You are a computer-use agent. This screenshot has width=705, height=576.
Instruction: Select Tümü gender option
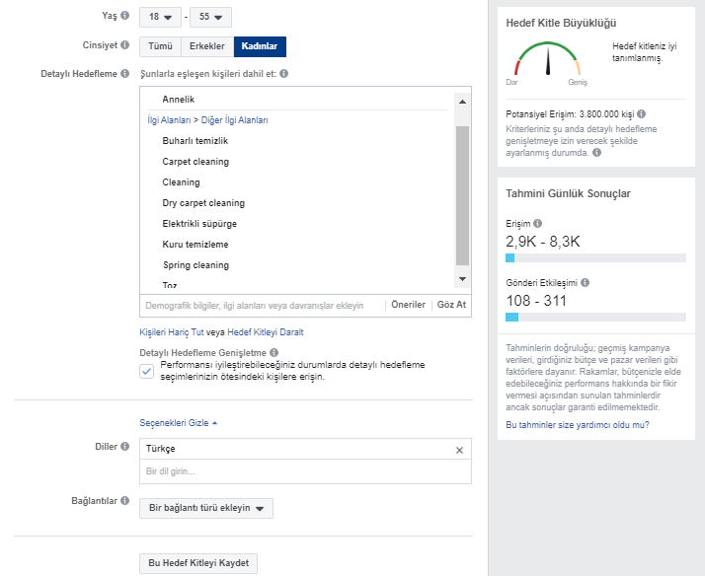[161, 46]
